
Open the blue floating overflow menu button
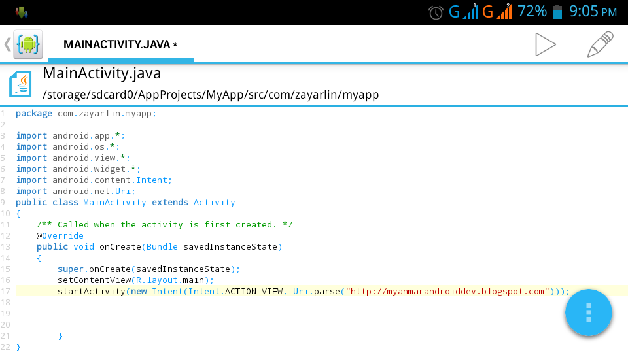588,312
